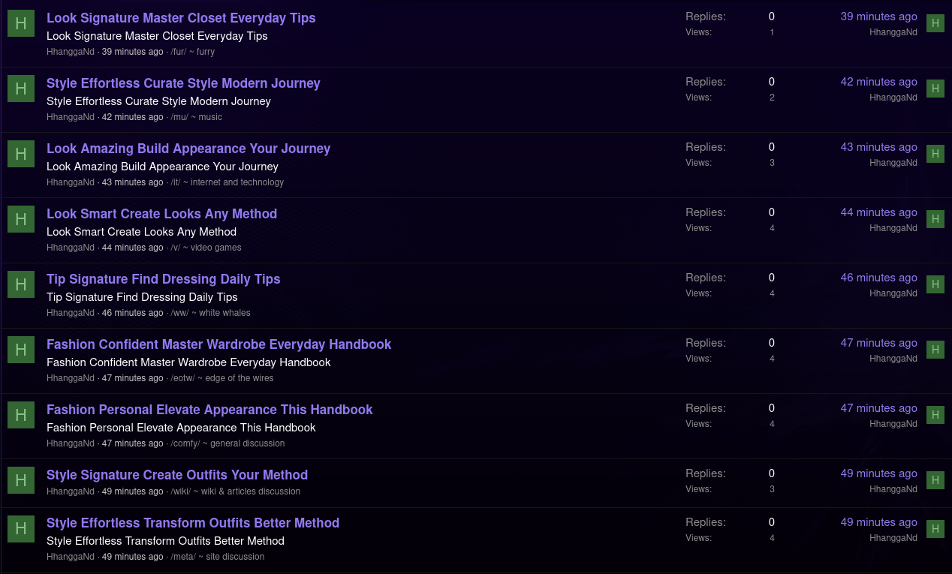The width and height of the screenshot is (952, 574).
Task: Click the '43 minutes ago' last-post link
Action: tap(878, 147)
